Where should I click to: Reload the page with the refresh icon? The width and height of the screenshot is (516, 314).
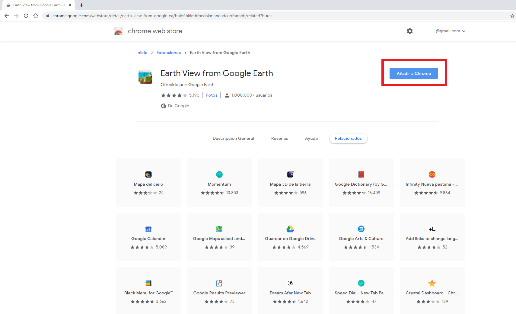click(26, 16)
